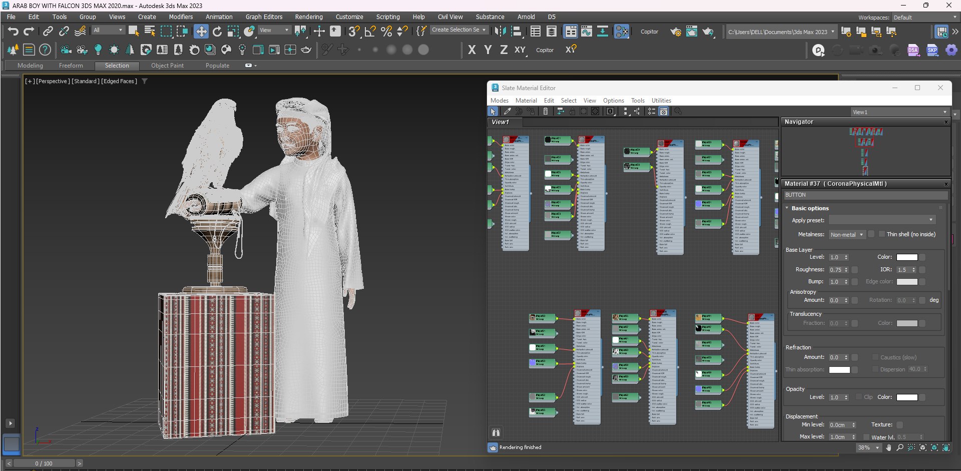The image size is (961, 471).
Task: Open the Apply preset dropdown
Action: (x=882, y=220)
